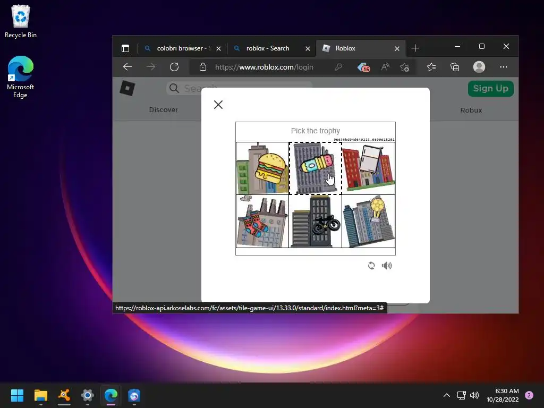Close the Roblox tab

click(397, 48)
